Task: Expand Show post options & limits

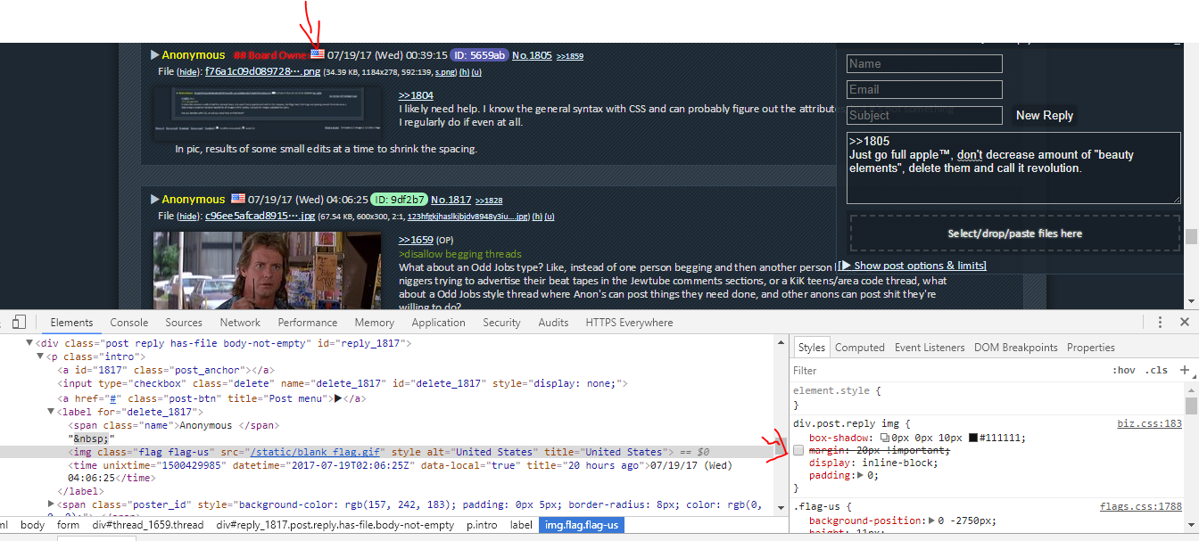Action: pos(912,266)
